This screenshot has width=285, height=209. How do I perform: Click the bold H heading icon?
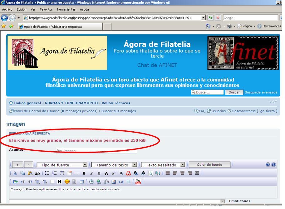click(59, 182)
